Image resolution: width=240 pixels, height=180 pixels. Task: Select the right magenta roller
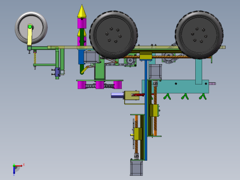(118, 85)
